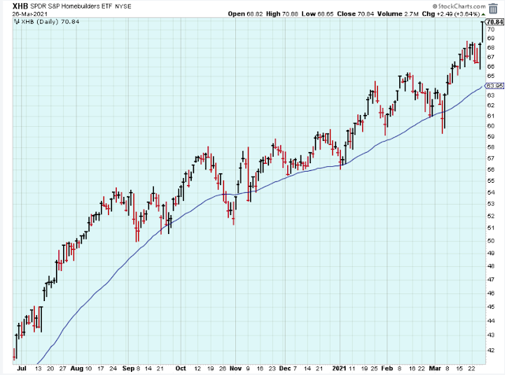The height and width of the screenshot is (375, 505).
Task: Click the SPDR S&P Homebuilders ETF name
Action: pyautogui.click(x=72, y=6)
